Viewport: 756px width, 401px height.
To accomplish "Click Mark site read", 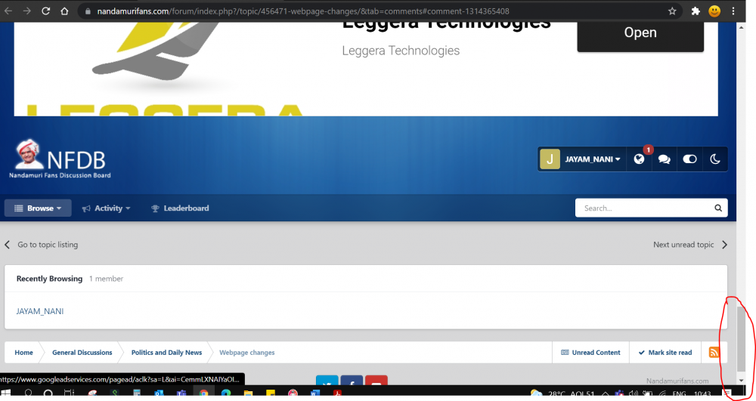I will coord(665,353).
